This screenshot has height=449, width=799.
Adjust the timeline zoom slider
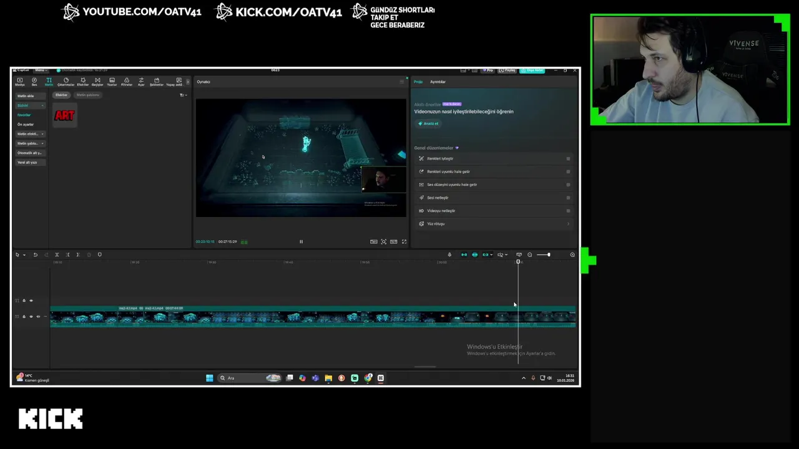[543, 254]
